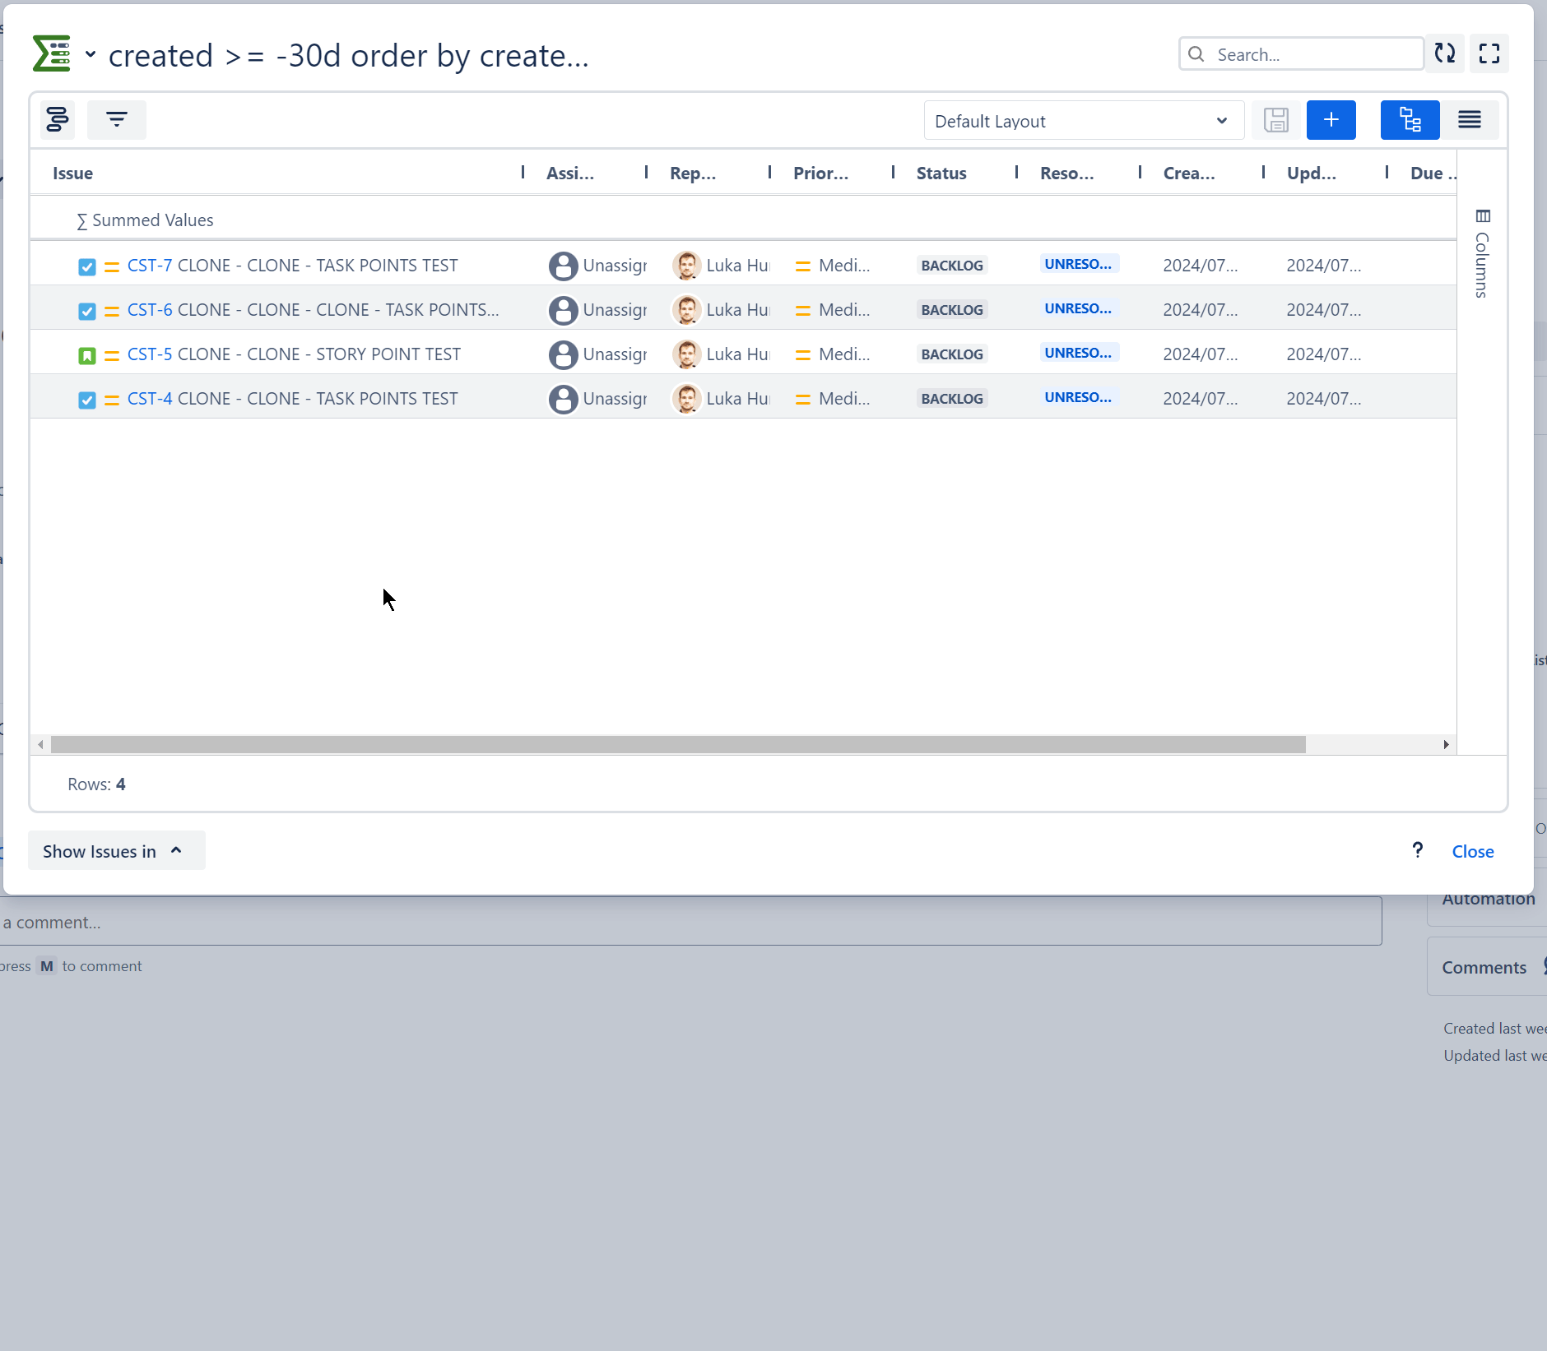Open the CST-7 issue link
Viewport: 1547px width, 1351px height.
(x=150, y=266)
